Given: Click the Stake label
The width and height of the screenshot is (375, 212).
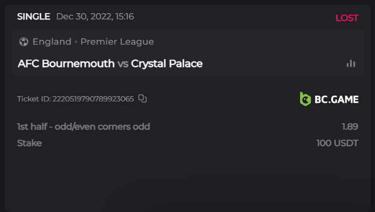Looking at the screenshot, I should click(29, 143).
